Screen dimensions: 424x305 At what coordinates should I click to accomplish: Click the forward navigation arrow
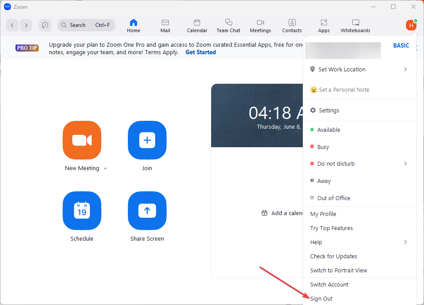(x=26, y=25)
